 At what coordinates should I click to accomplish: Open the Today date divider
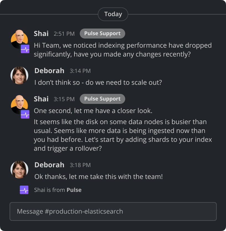113,14
